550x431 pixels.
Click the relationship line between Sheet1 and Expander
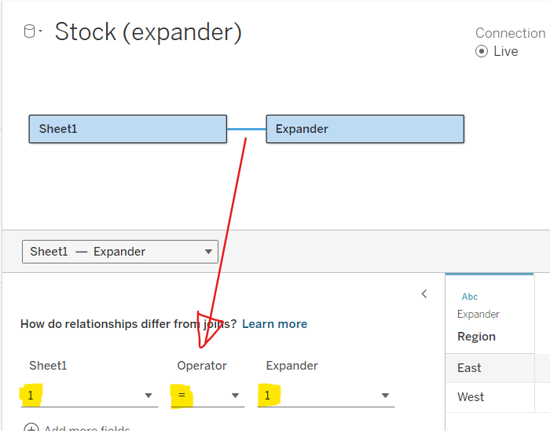coord(247,129)
